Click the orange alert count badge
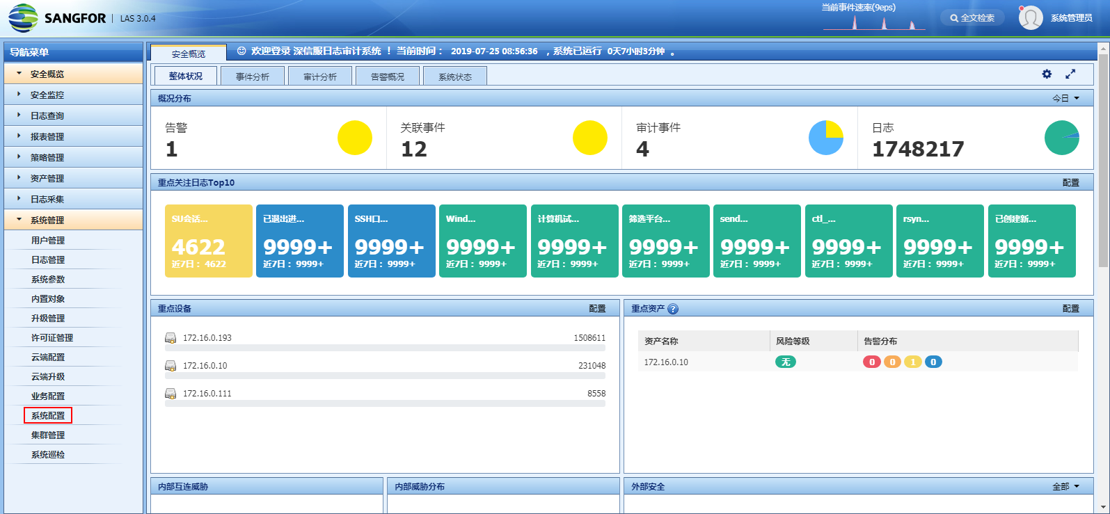 pyautogui.click(x=892, y=362)
